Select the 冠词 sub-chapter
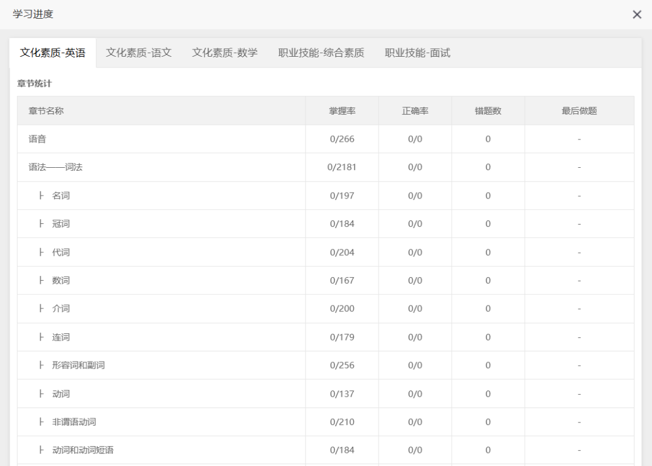 coord(61,224)
